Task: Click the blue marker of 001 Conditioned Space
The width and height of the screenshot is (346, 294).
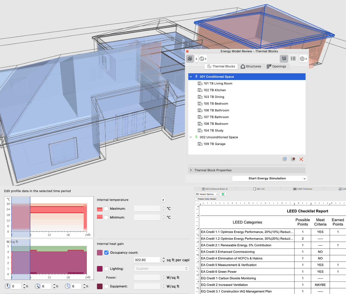Action: (x=197, y=77)
